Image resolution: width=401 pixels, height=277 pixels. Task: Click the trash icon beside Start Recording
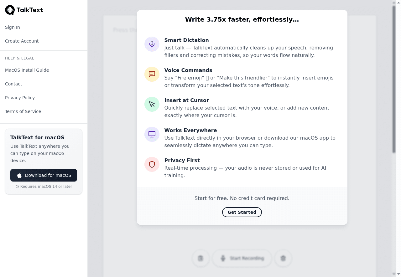point(283,258)
